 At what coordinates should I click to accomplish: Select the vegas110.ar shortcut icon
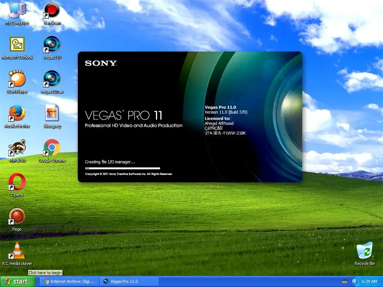click(x=52, y=82)
